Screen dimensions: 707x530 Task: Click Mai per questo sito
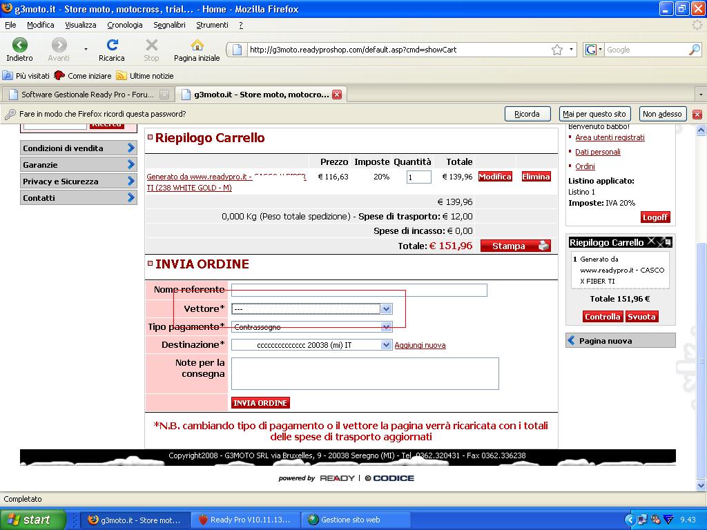(x=594, y=114)
